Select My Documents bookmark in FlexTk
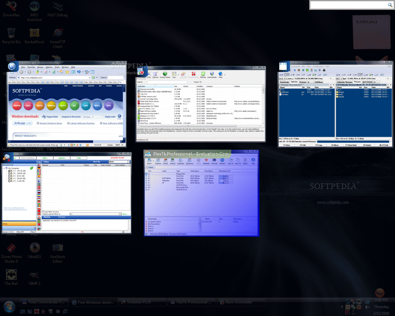 (x=154, y=224)
